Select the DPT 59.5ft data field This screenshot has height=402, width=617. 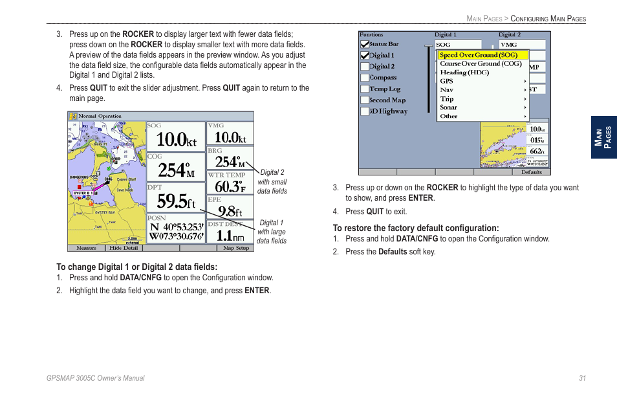(x=176, y=198)
